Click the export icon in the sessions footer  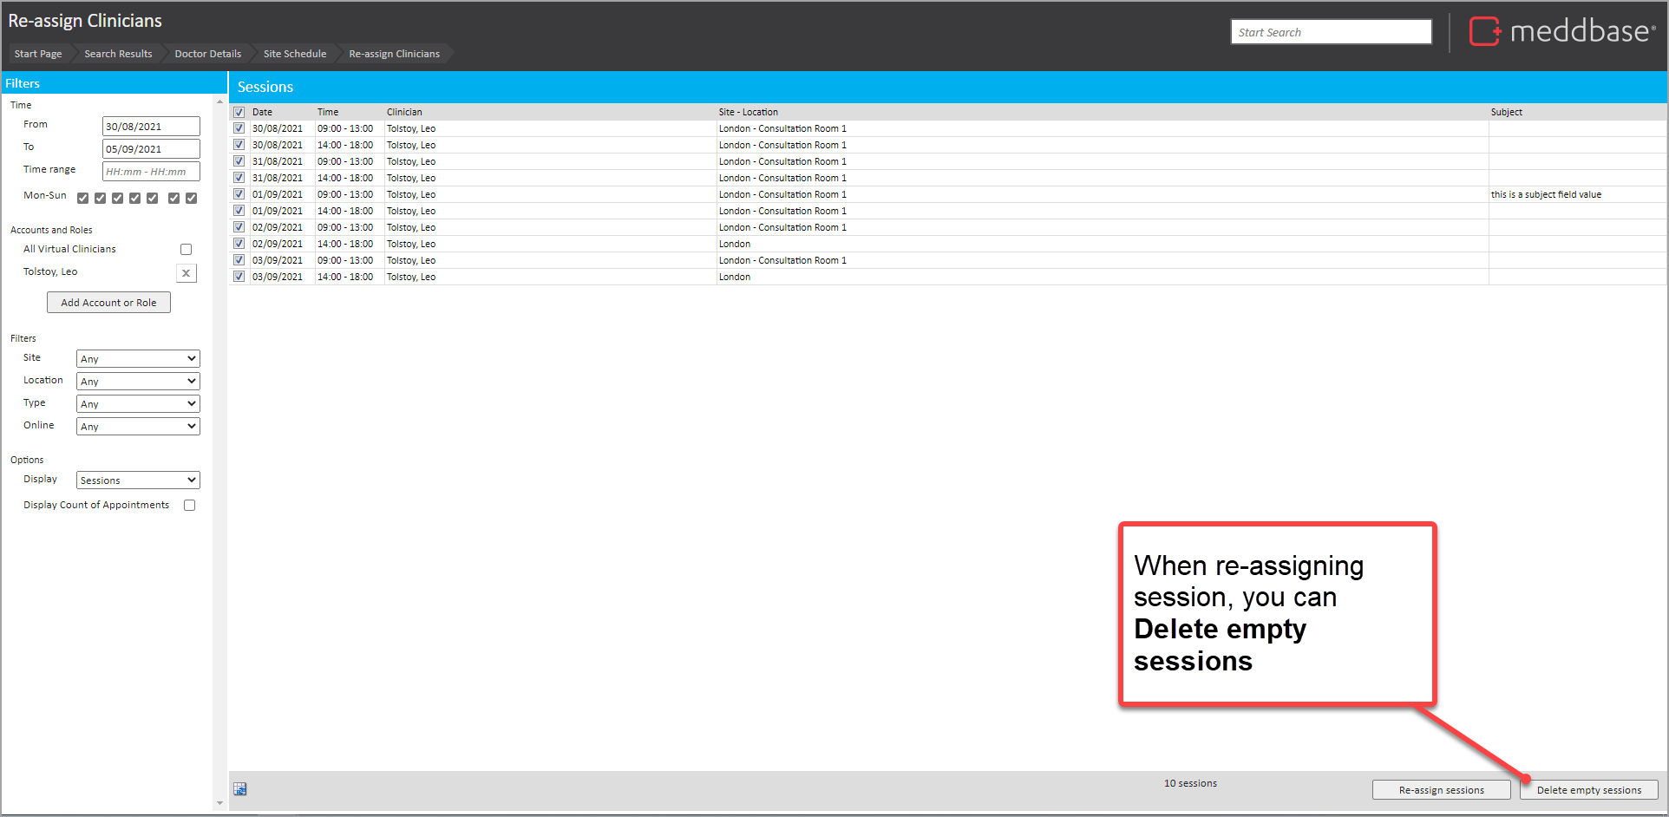pyautogui.click(x=240, y=788)
